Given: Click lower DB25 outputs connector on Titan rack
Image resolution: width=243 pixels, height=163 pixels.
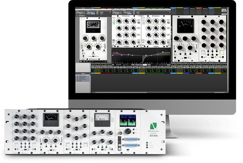Looking at the screenshot, I should 131,145.
